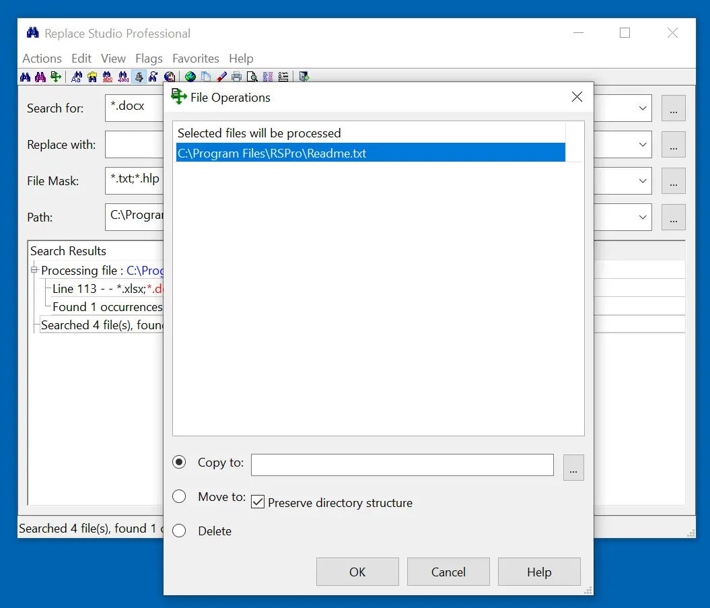Click 'Searched 4 file(s)' row in results tree
710x608 pixels.
point(102,325)
